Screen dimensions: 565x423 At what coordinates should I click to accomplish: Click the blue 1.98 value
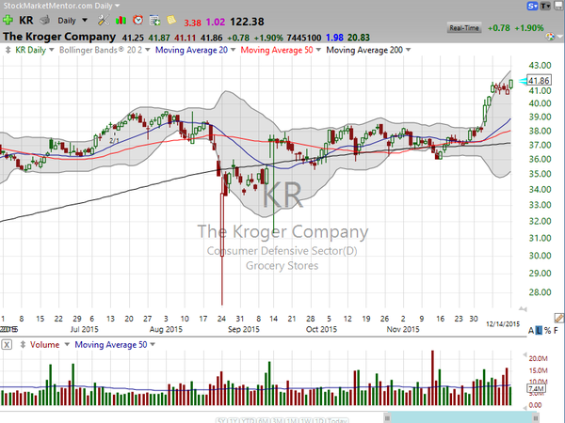334,38
